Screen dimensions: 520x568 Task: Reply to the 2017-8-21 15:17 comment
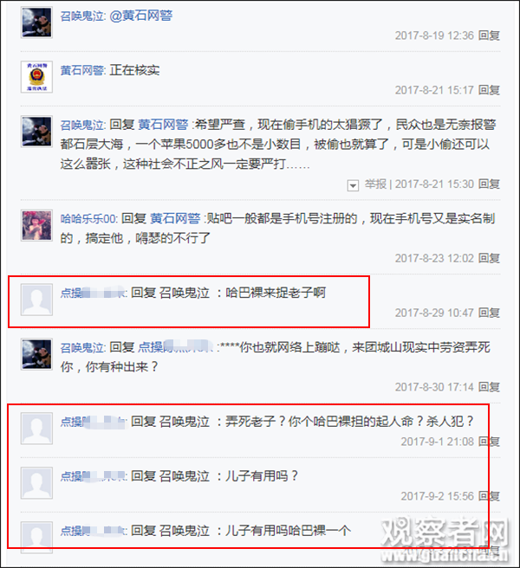(x=489, y=90)
